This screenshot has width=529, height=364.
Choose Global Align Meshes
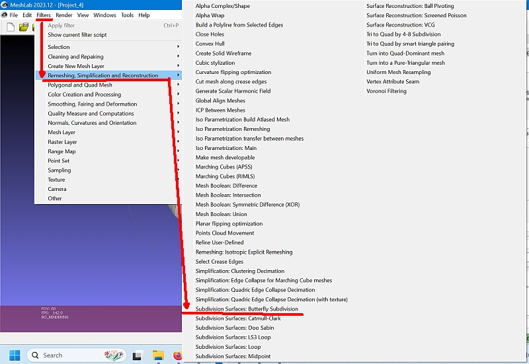click(220, 100)
